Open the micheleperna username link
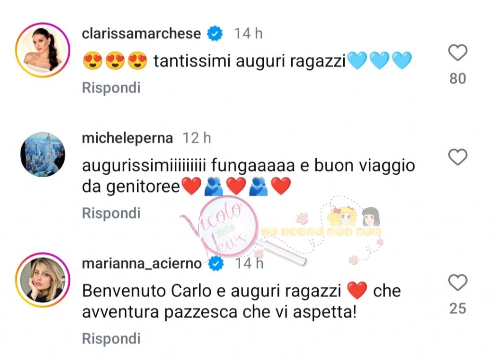 tap(127, 138)
